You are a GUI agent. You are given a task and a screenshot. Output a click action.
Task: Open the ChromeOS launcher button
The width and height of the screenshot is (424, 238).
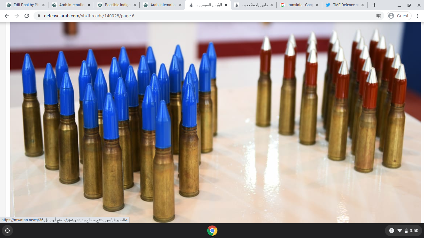[7, 231]
